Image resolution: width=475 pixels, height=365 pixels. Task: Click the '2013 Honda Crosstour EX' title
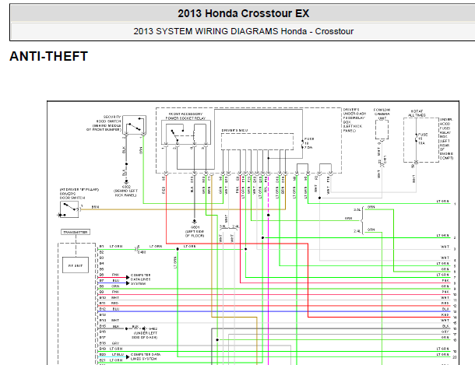coord(243,13)
